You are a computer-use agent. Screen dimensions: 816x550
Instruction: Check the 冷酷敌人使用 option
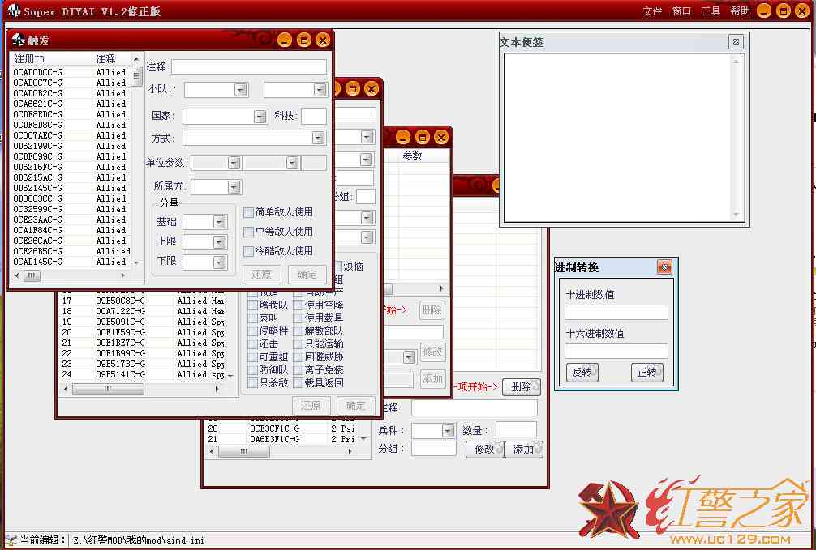tap(249, 251)
